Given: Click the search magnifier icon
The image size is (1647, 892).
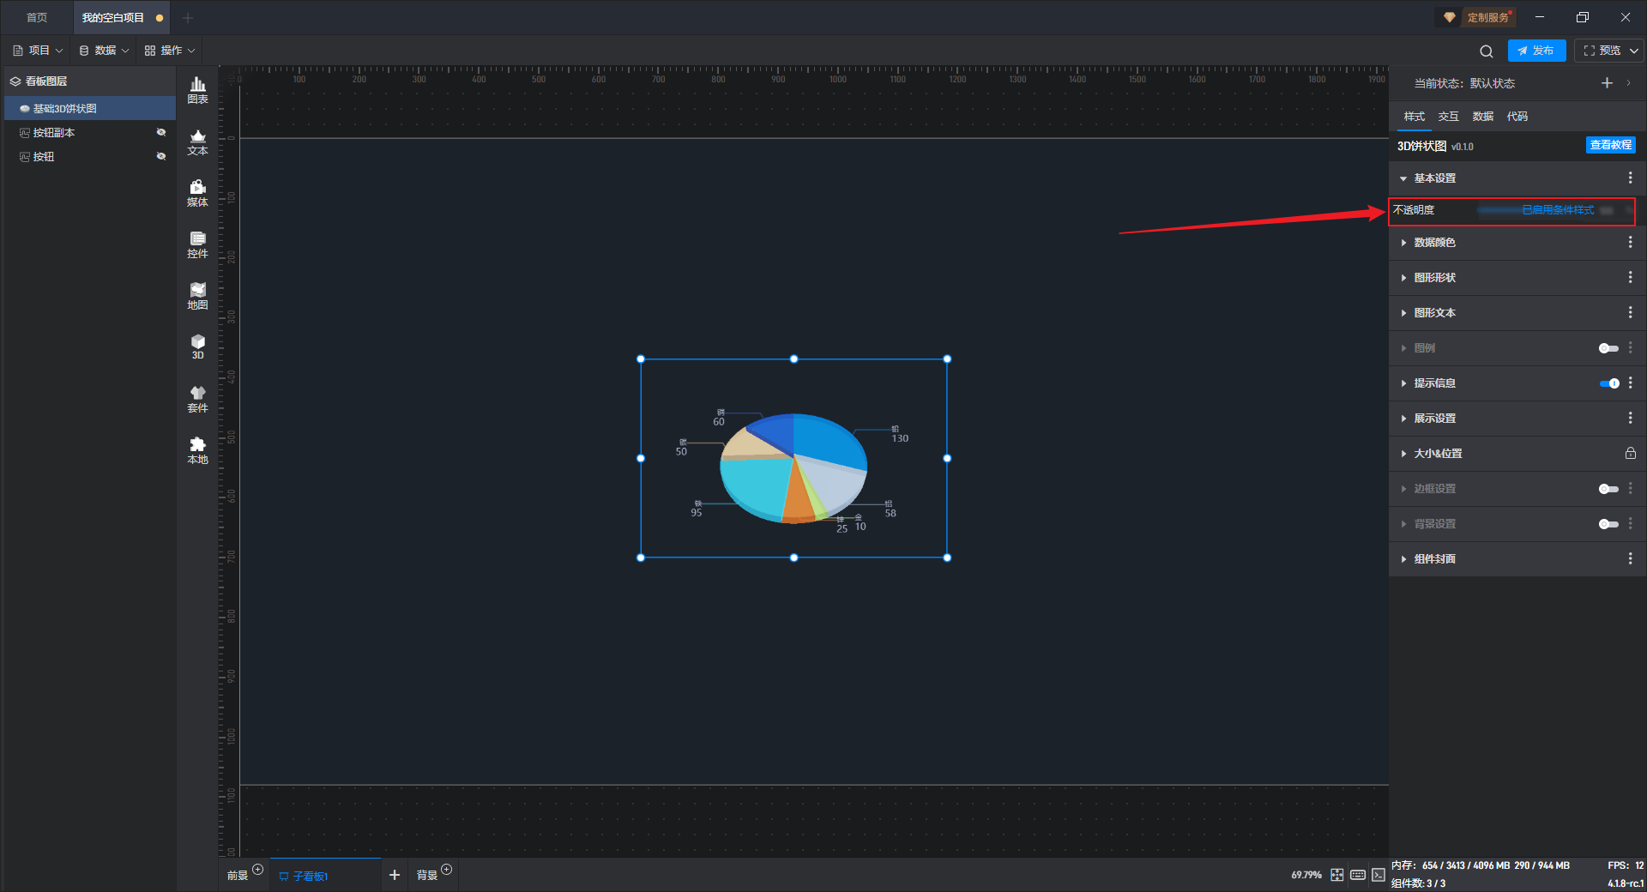Looking at the screenshot, I should (1487, 51).
